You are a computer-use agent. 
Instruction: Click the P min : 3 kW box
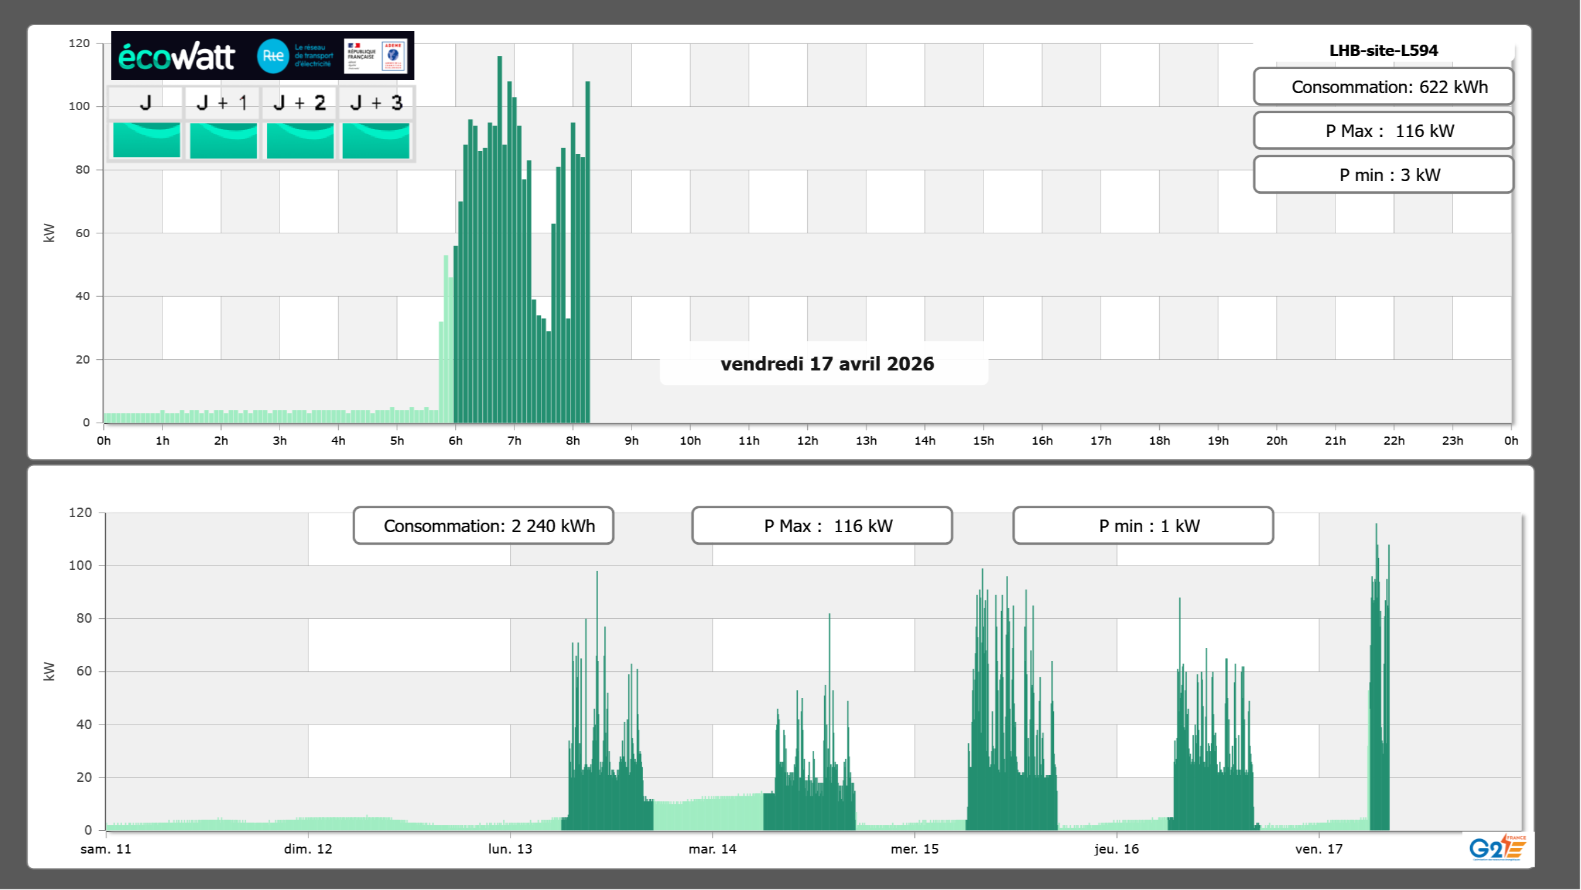pyautogui.click(x=1383, y=175)
